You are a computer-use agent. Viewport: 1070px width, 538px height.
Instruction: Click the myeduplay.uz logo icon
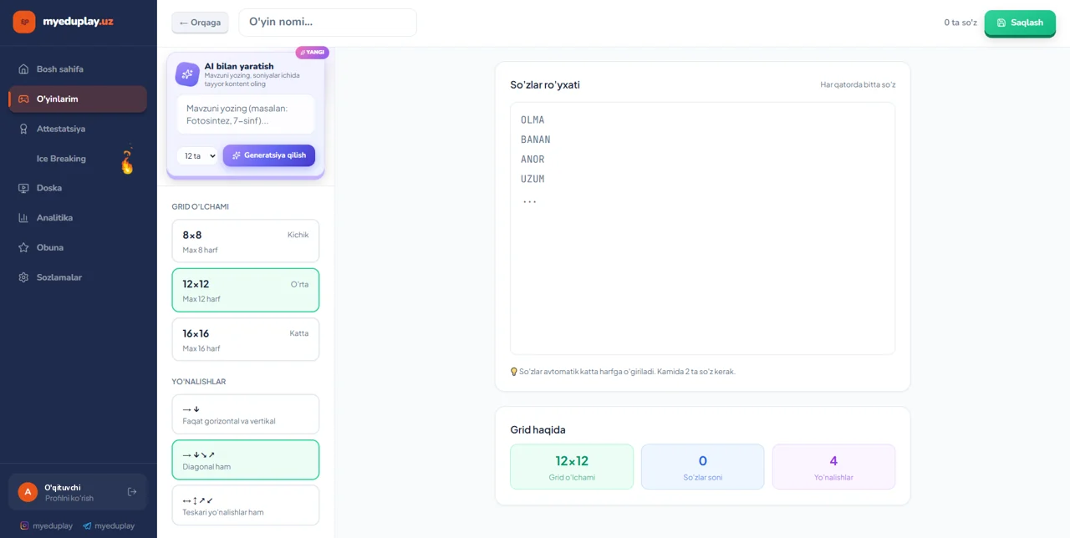[24, 22]
